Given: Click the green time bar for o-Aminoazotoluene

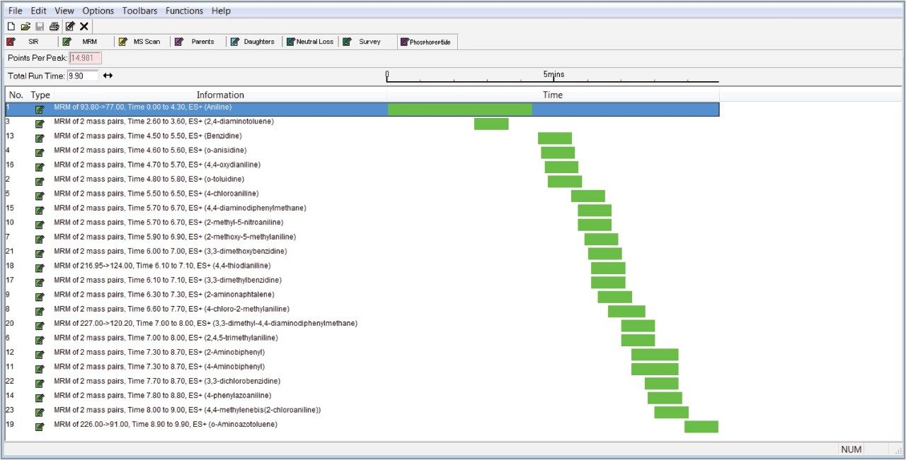Looking at the screenshot, I should pyautogui.click(x=701, y=427).
